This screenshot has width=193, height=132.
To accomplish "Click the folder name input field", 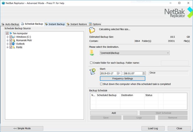I will [x=175, y=63].
